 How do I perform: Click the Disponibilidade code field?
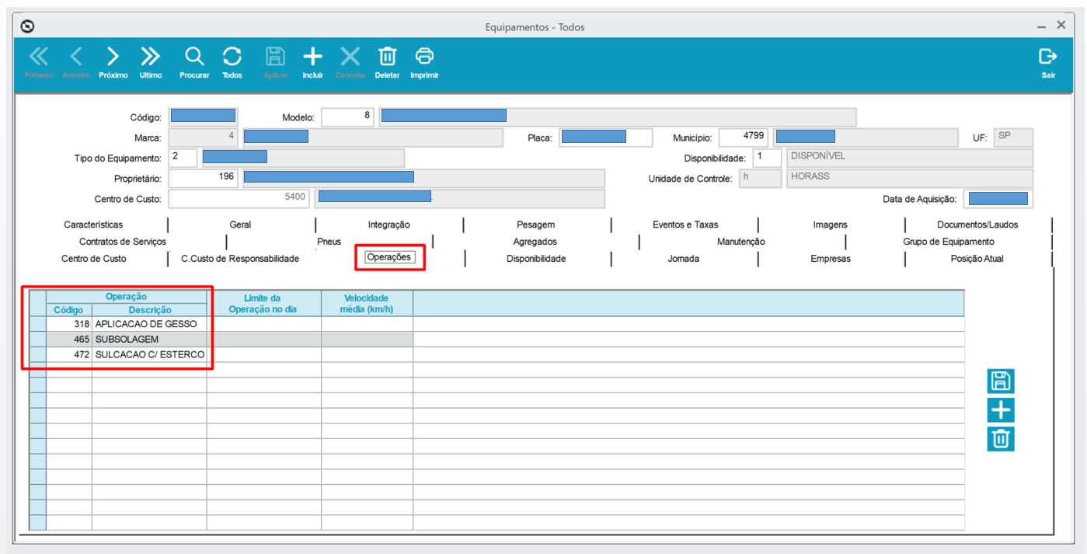pos(767,158)
